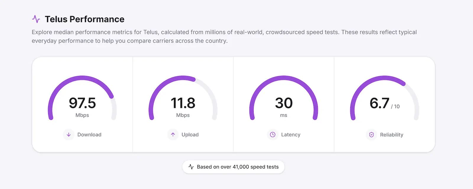This screenshot has height=189, width=473.
Task: Click the Reliability label text
Action: tap(392, 135)
